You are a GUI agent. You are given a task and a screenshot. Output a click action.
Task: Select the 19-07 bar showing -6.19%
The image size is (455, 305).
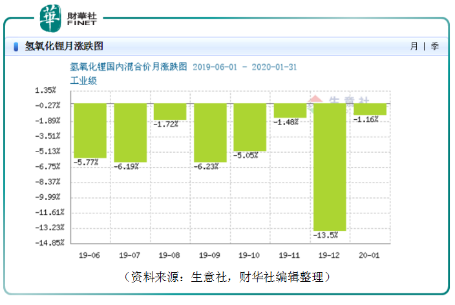(x=131, y=133)
